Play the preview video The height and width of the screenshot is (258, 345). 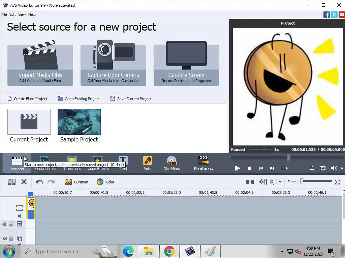click(x=238, y=168)
